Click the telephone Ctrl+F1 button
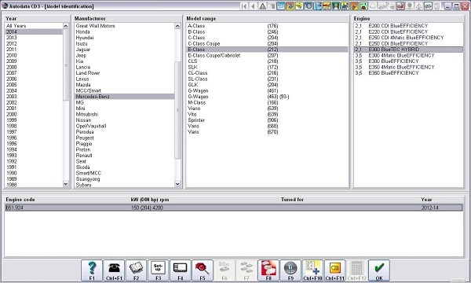The width and height of the screenshot is (471, 283). click(114, 270)
